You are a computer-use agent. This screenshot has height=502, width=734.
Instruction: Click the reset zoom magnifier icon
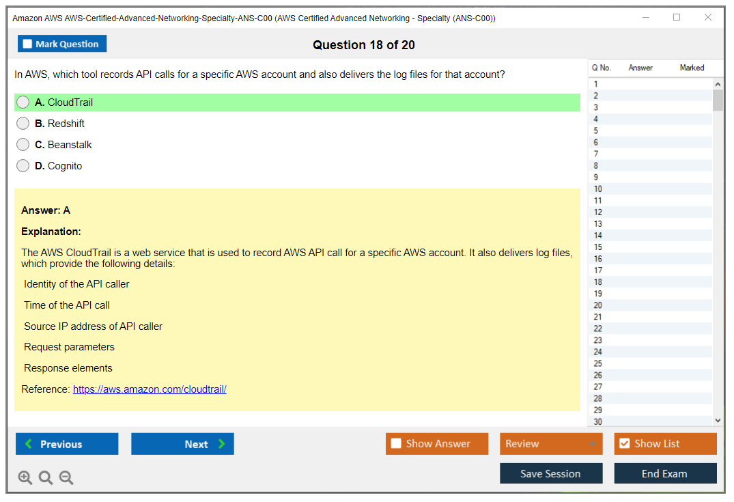coord(46,478)
